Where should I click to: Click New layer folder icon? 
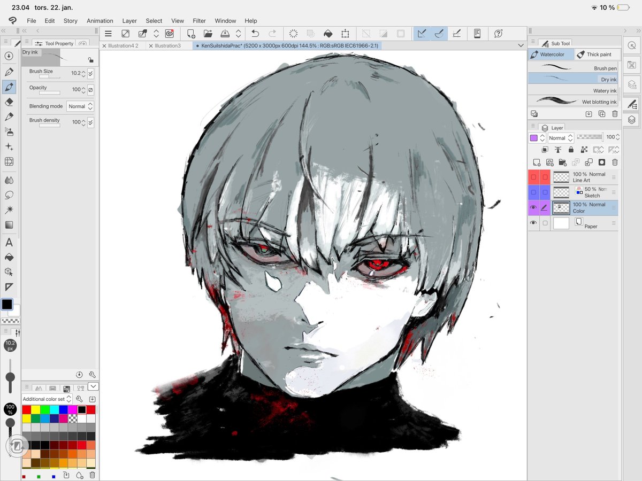(563, 162)
